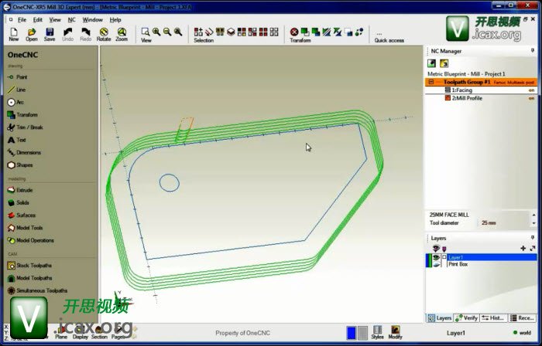
Task: Activate the zoom window icon in the View group
Action: pos(146,32)
